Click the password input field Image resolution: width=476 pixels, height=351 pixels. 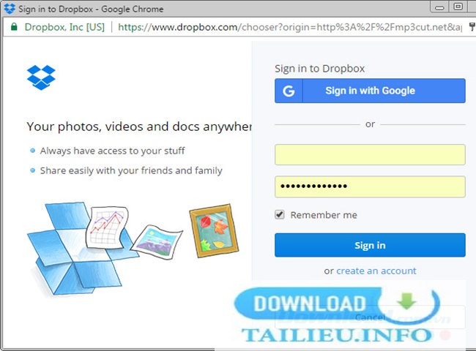tap(370, 186)
